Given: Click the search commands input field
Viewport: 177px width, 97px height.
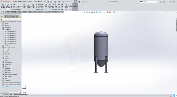Looking at the screenshot, I should tap(149, 2).
